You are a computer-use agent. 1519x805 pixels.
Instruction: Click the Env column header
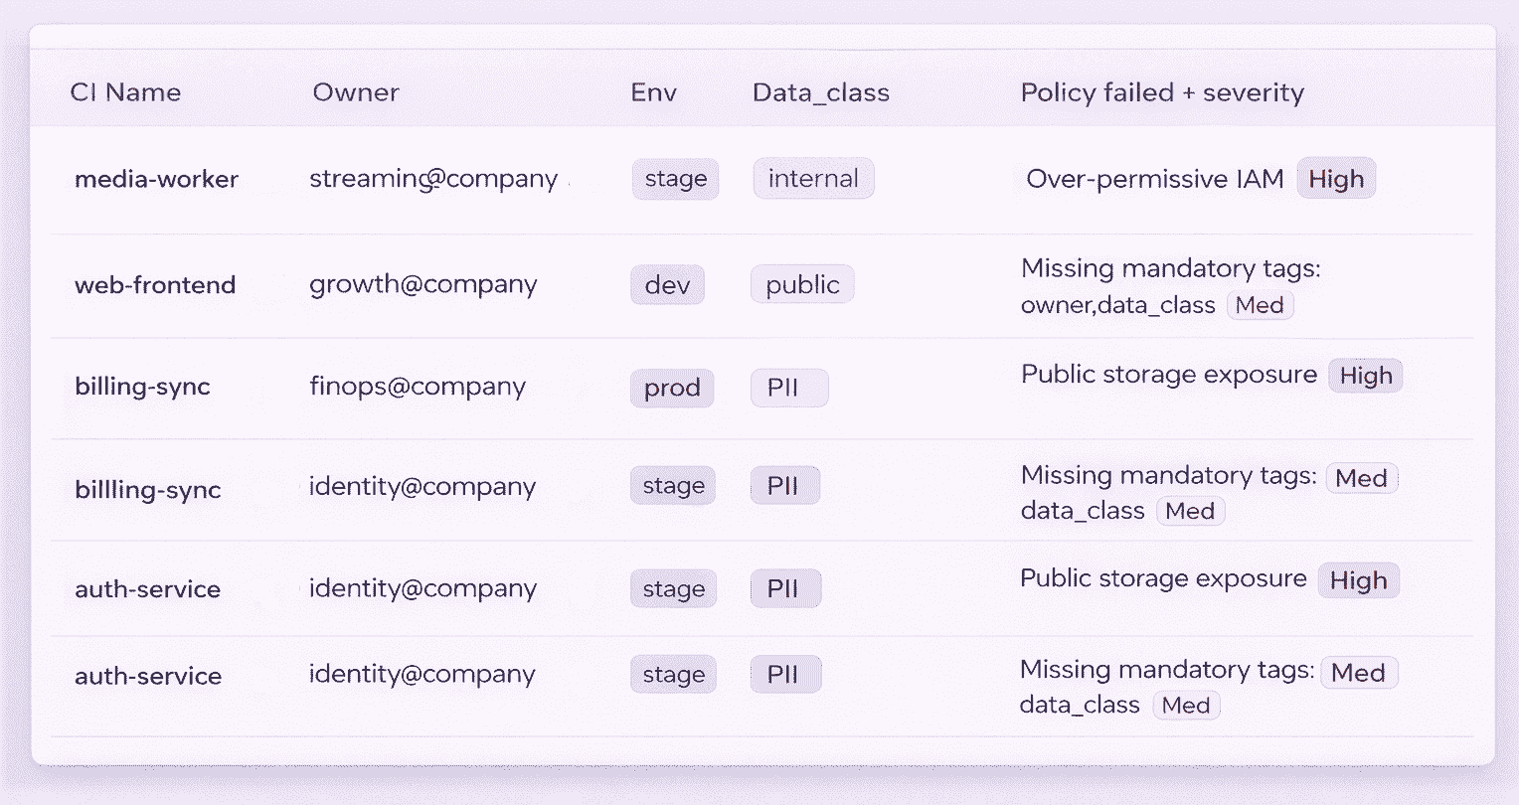653,91
